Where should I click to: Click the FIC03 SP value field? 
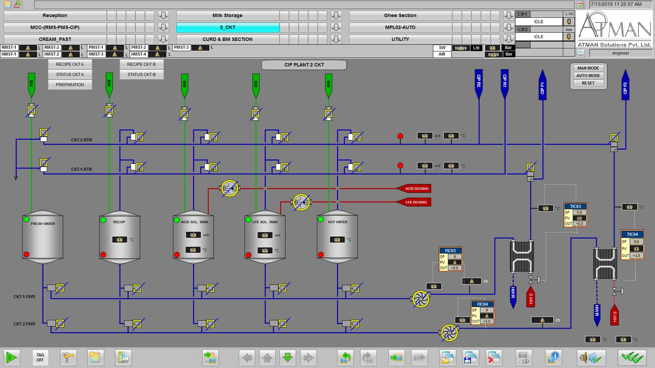point(455,257)
